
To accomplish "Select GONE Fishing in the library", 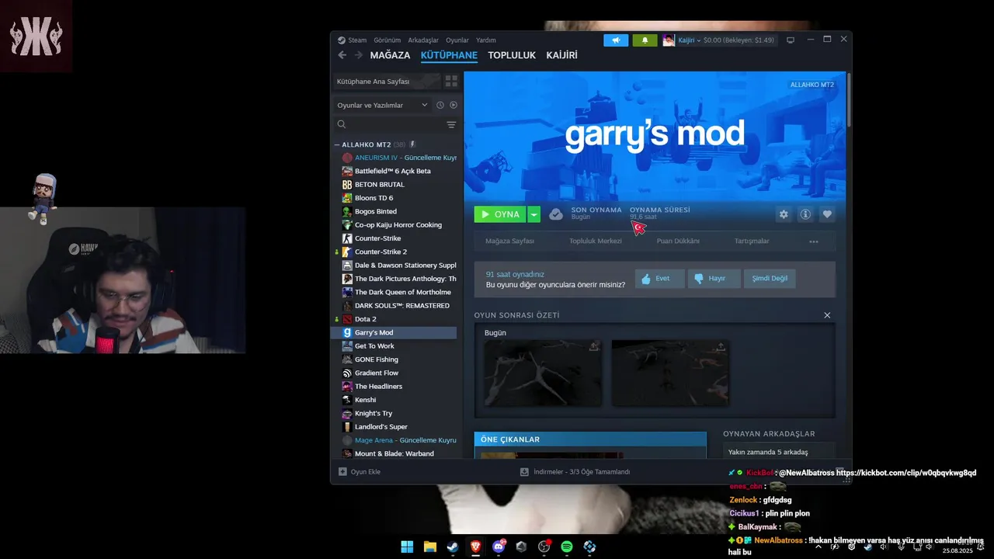I will [x=395, y=359].
